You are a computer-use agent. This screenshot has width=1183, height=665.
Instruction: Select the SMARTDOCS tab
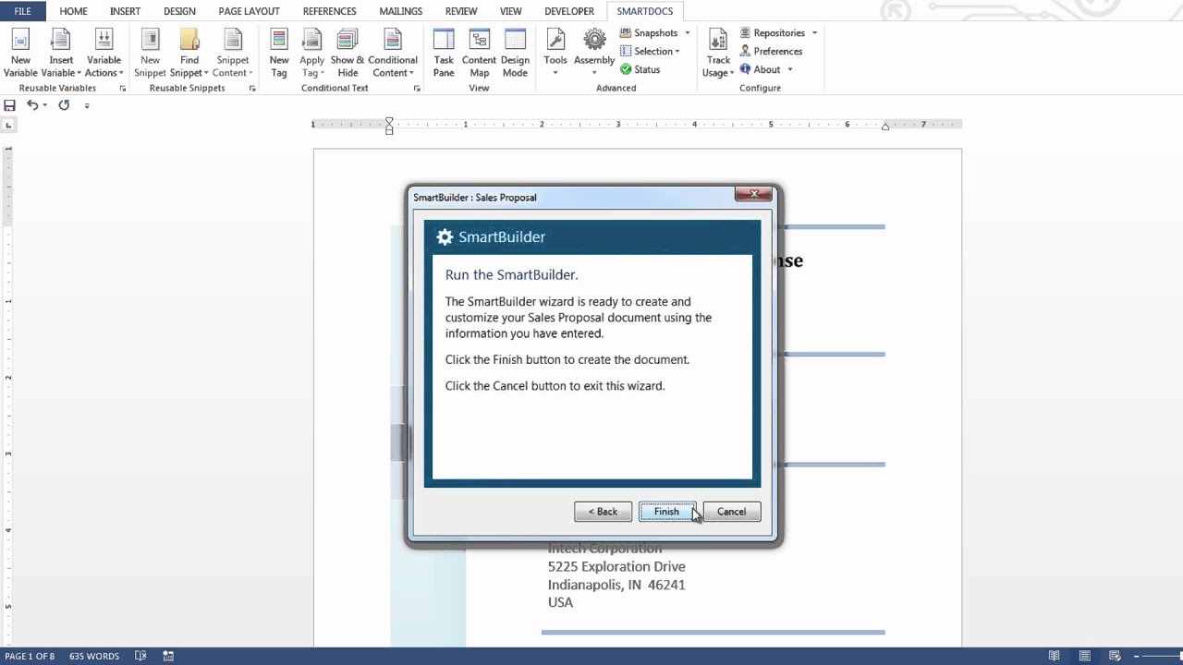[645, 11]
